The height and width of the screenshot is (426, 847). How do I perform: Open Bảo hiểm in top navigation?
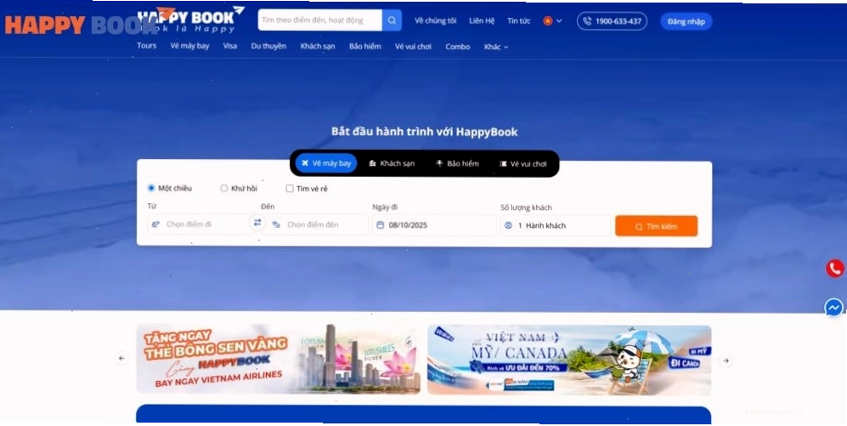pyautogui.click(x=365, y=47)
